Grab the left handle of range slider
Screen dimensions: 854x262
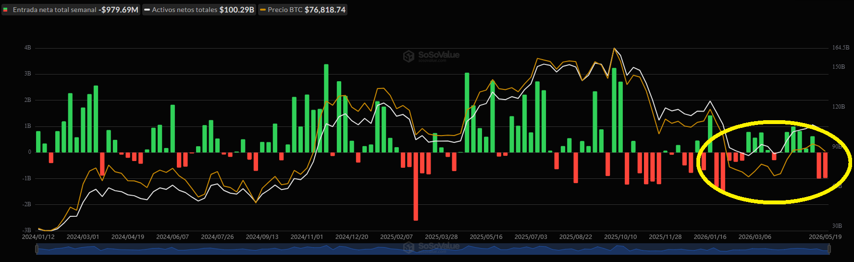pyautogui.click(x=37, y=249)
